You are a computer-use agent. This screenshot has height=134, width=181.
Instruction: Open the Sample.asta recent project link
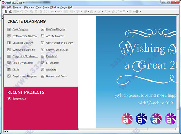pos(19,98)
